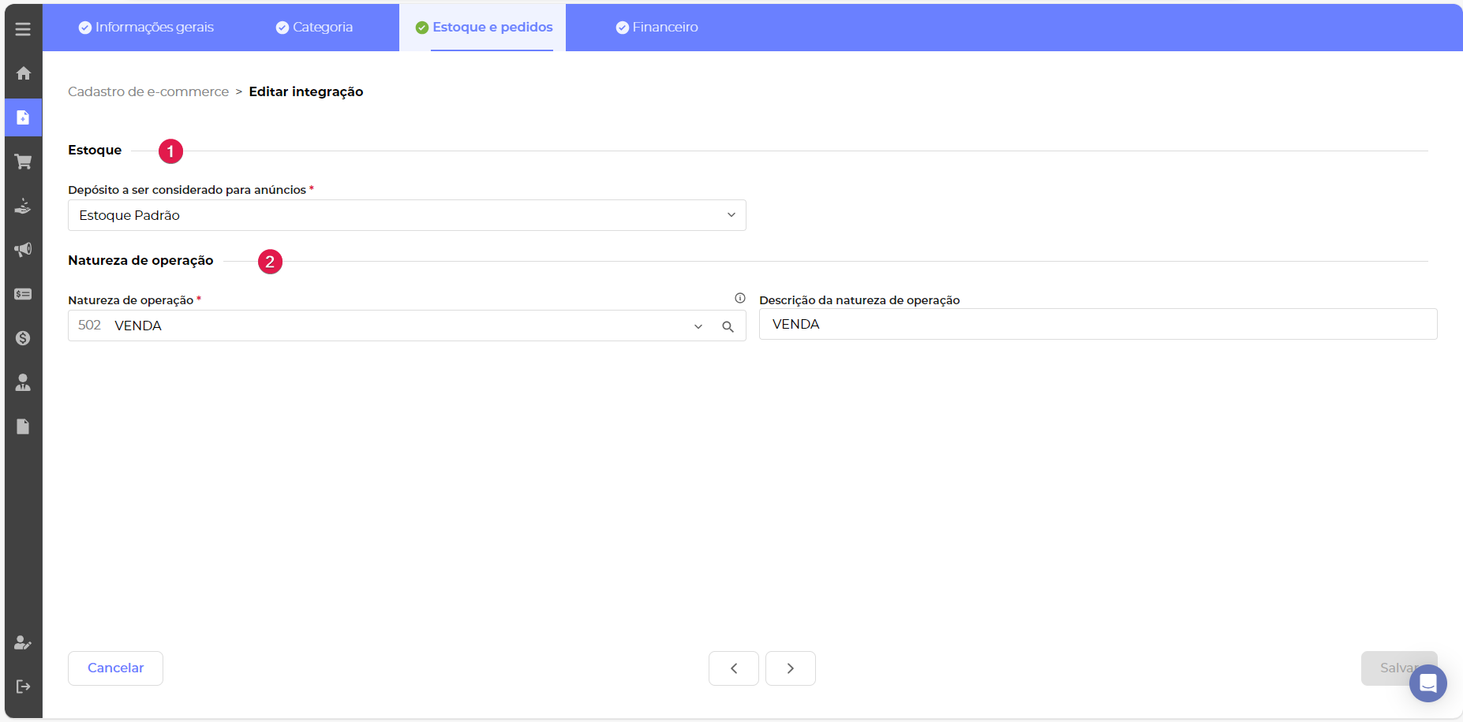Open the shopping cart sidebar icon
This screenshot has width=1463, height=722.
(23, 162)
